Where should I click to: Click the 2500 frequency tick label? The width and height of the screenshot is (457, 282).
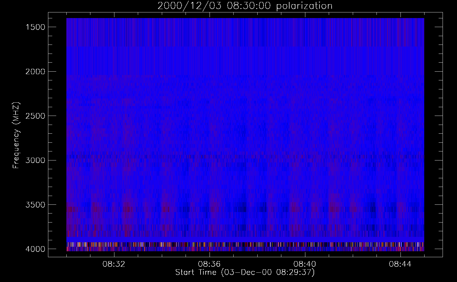coord(35,116)
